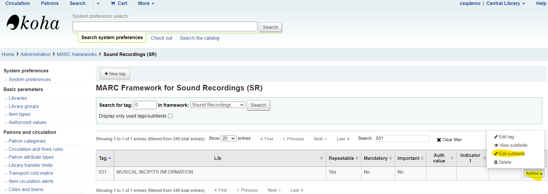The image size is (548, 194).
Task: Sort by Mandatory column arrows
Action: pyautogui.click(x=391, y=158)
